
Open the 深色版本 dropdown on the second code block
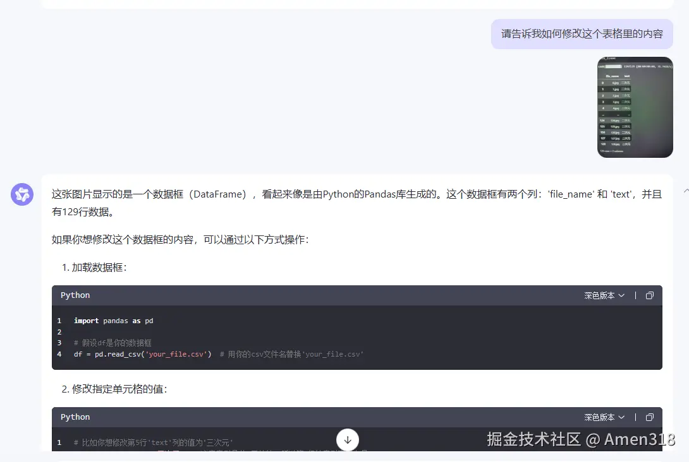[x=603, y=417]
